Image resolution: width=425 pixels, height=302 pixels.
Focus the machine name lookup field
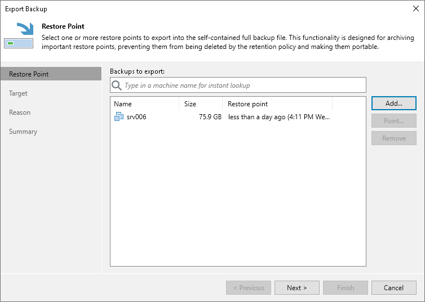pos(242,85)
